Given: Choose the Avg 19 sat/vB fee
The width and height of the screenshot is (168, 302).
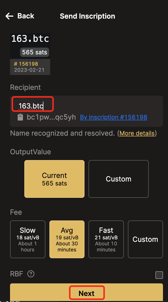Looking at the screenshot, I should [x=67, y=239].
